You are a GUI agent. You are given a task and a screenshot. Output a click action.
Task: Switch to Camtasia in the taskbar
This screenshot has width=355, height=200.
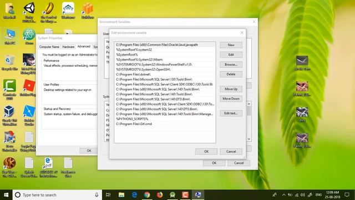point(185,195)
